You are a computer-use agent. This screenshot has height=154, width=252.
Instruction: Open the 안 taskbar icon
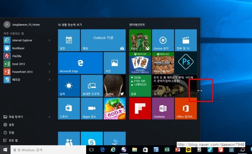pyautogui.click(x=232, y=150)
